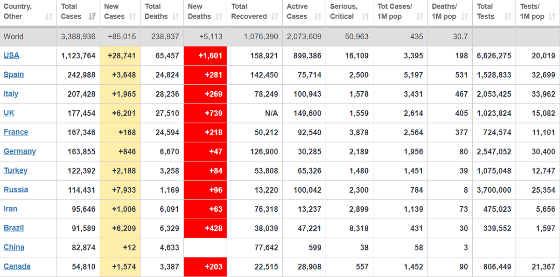Screen dimensions: 560x277
Task: Open the Germany country link
Action: [20, 151]
